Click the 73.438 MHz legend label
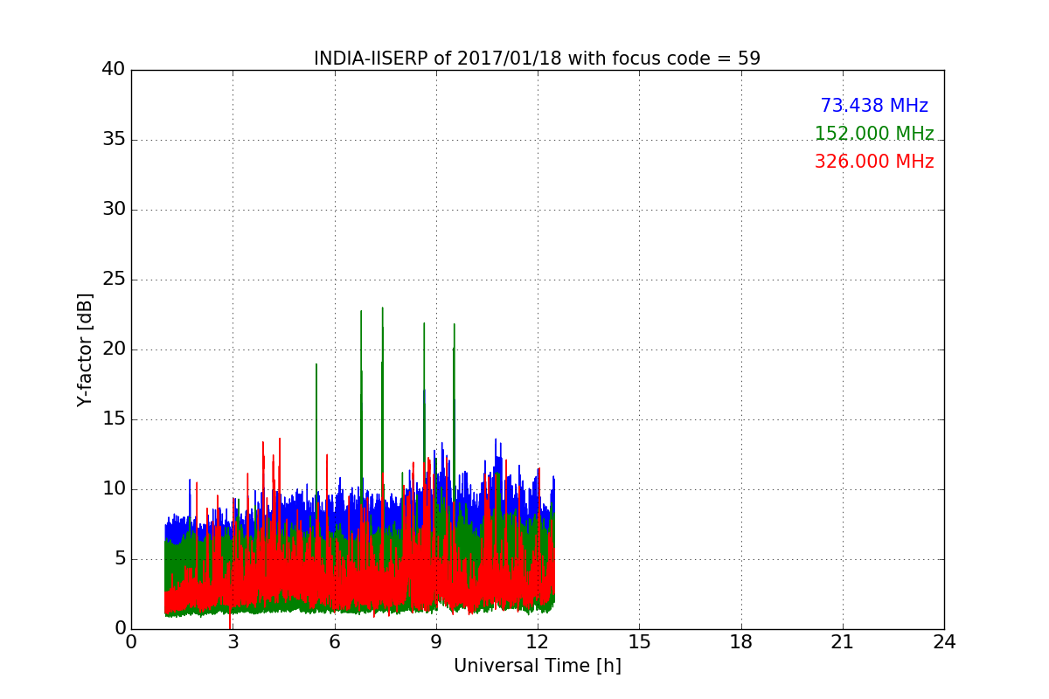This screenshot has width=1049, height=699. 874,106
